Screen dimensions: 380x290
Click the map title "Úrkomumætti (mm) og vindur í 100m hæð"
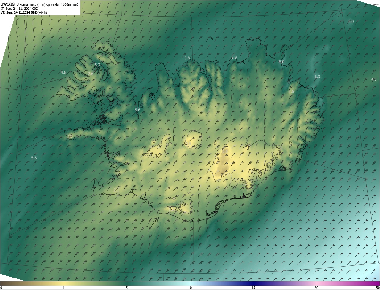(x=47, y=4)
